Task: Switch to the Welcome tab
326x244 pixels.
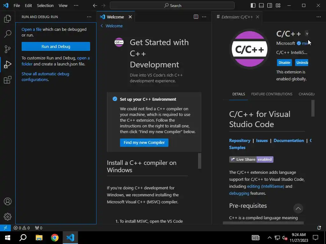Action: coord(115,17)
